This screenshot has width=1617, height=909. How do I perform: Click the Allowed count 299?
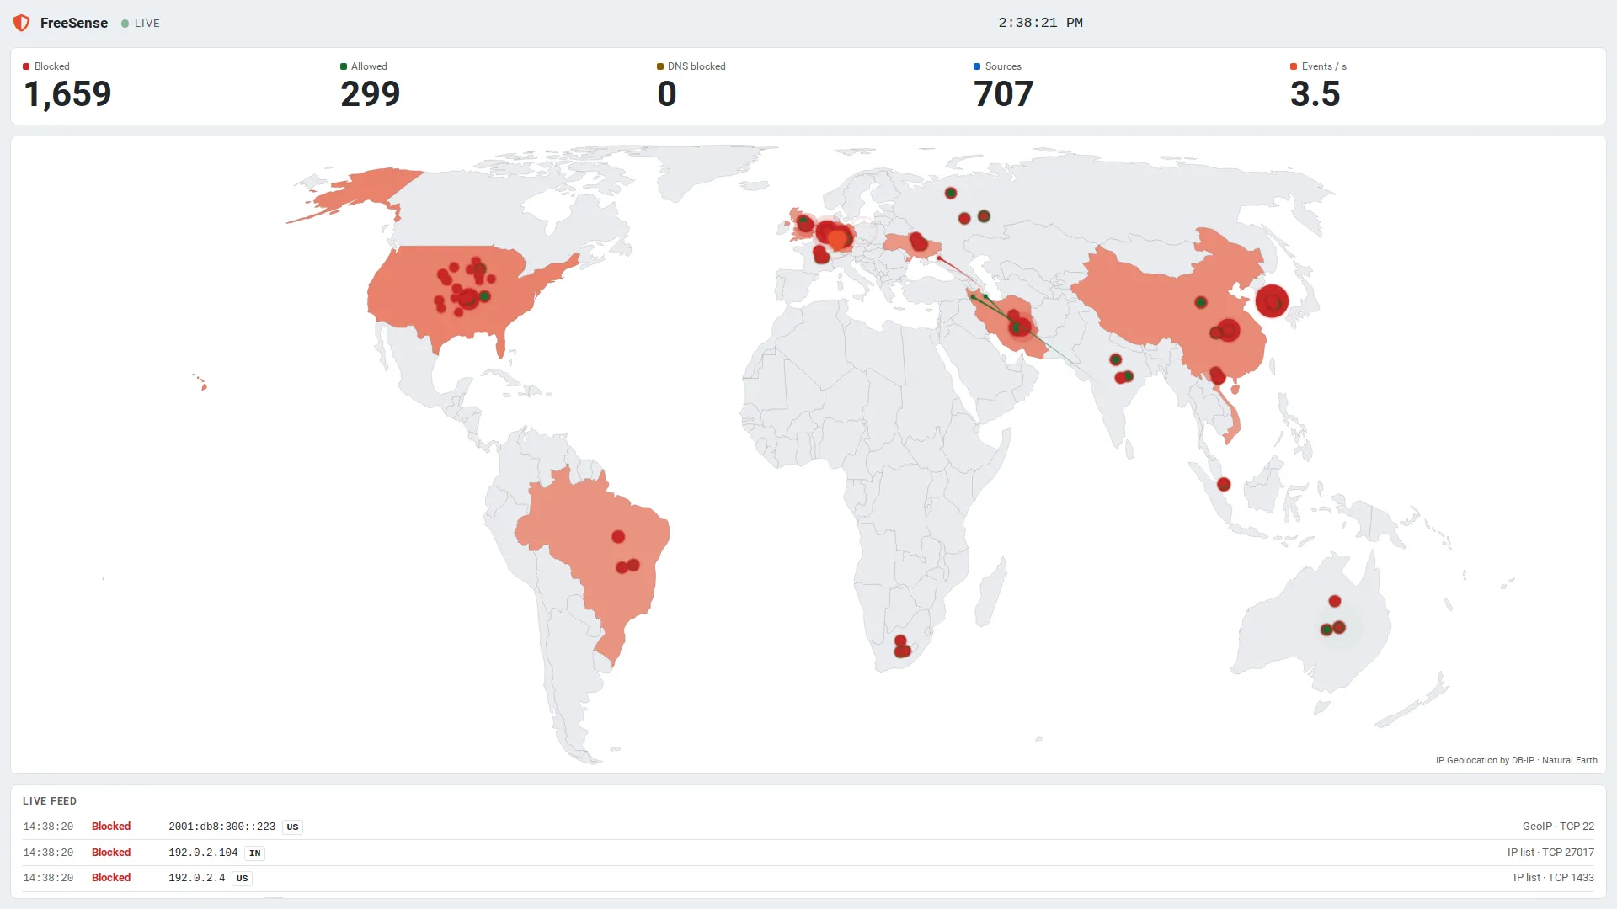(x=370, y=93)
